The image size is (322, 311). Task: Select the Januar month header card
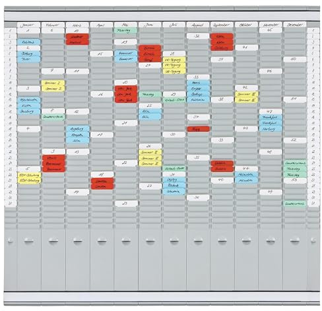point(28,25)
